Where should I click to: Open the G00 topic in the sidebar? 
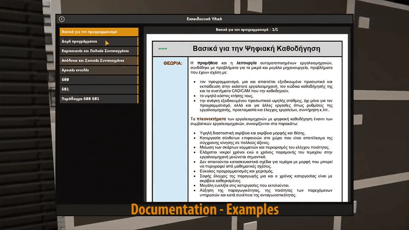[99, 79]
